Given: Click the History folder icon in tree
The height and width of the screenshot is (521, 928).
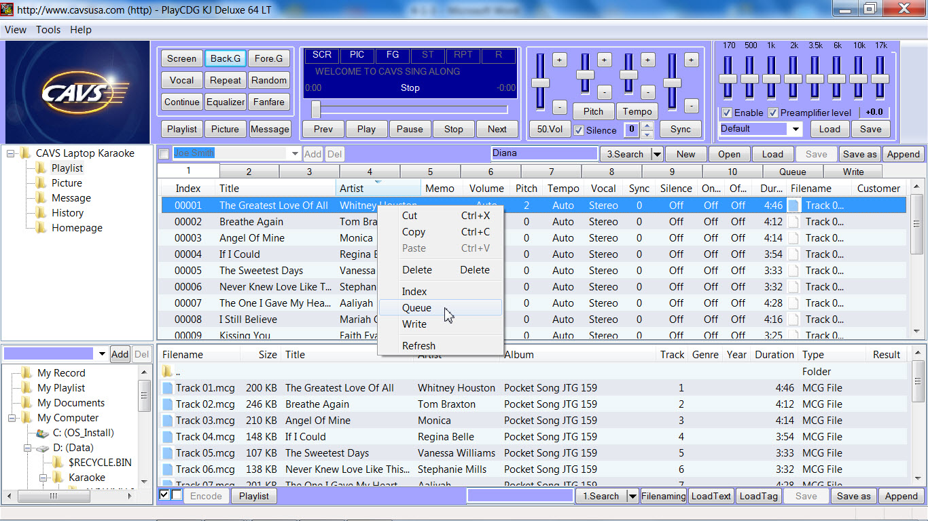Looking at the screenshot, I should [x=41, y=213].
